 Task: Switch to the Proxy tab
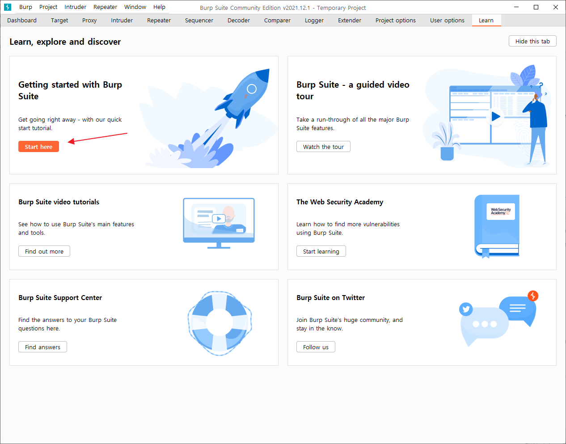(x=89, y=21)
